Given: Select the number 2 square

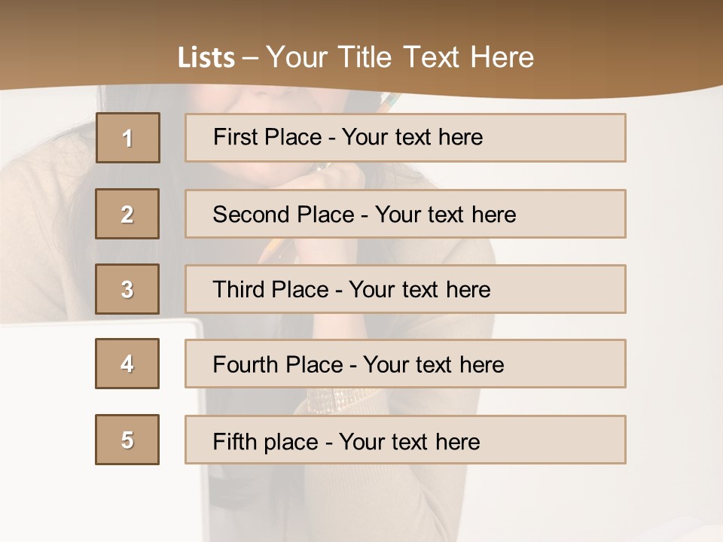Looking at the screenshot, I should coord(127,214).
